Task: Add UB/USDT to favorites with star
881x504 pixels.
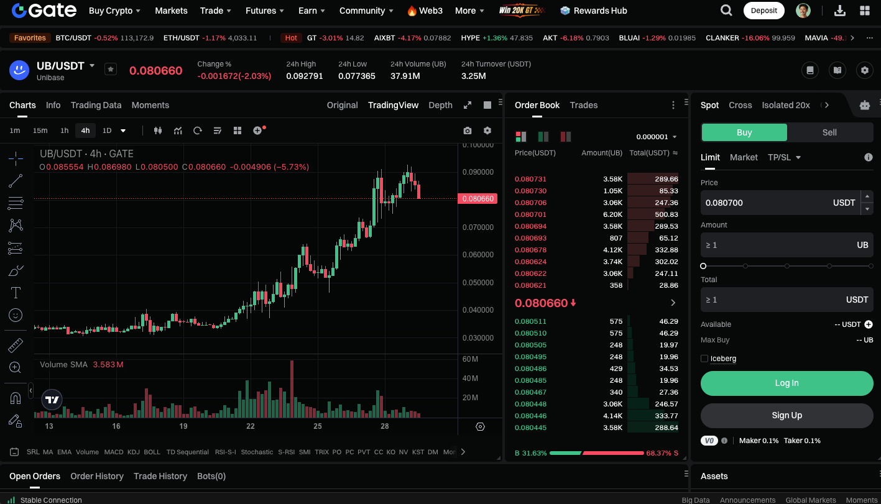Action: [x=111, y=69]
